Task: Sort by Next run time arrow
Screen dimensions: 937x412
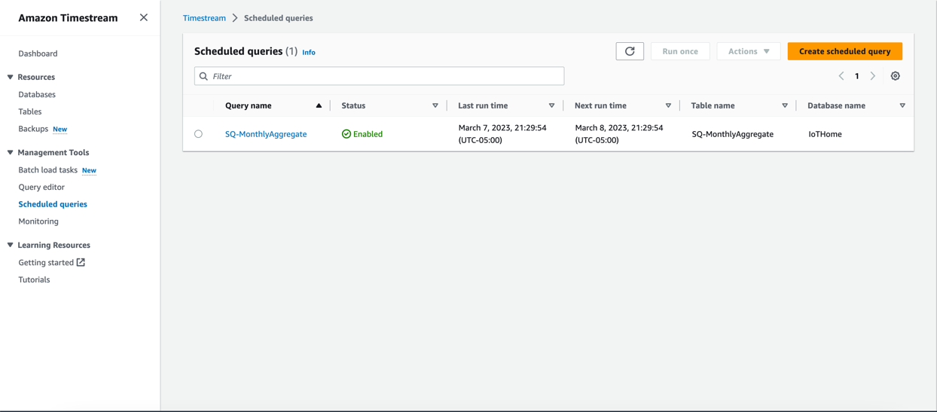Action: (x=668, y=105)
